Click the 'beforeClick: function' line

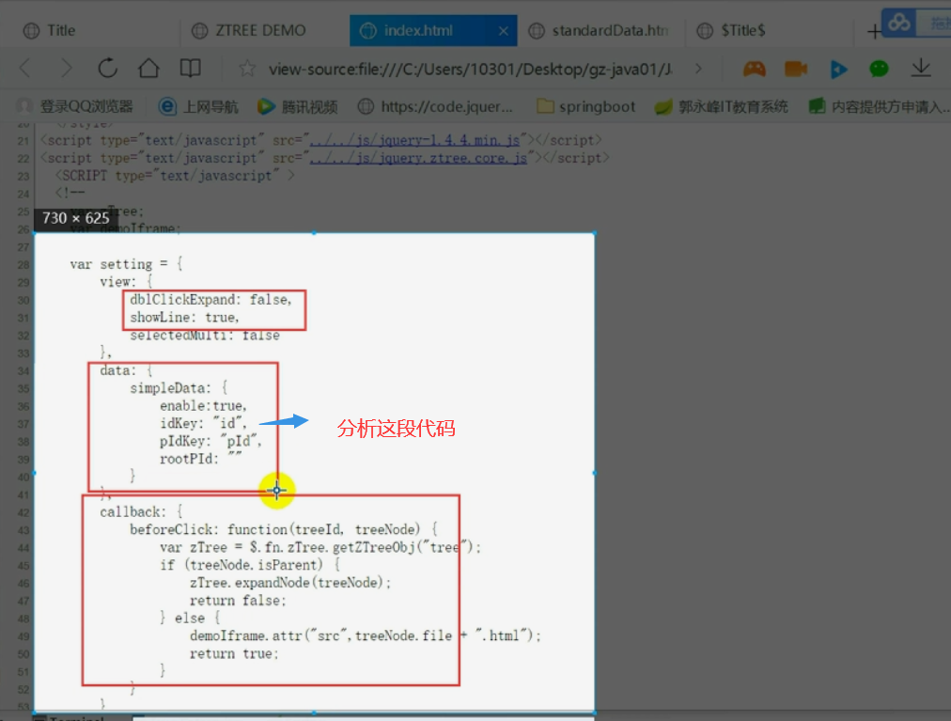click(284, 530)
